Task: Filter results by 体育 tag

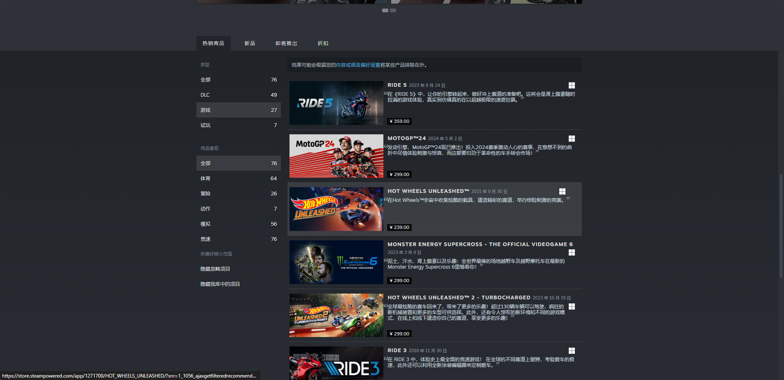Action: 239,179
